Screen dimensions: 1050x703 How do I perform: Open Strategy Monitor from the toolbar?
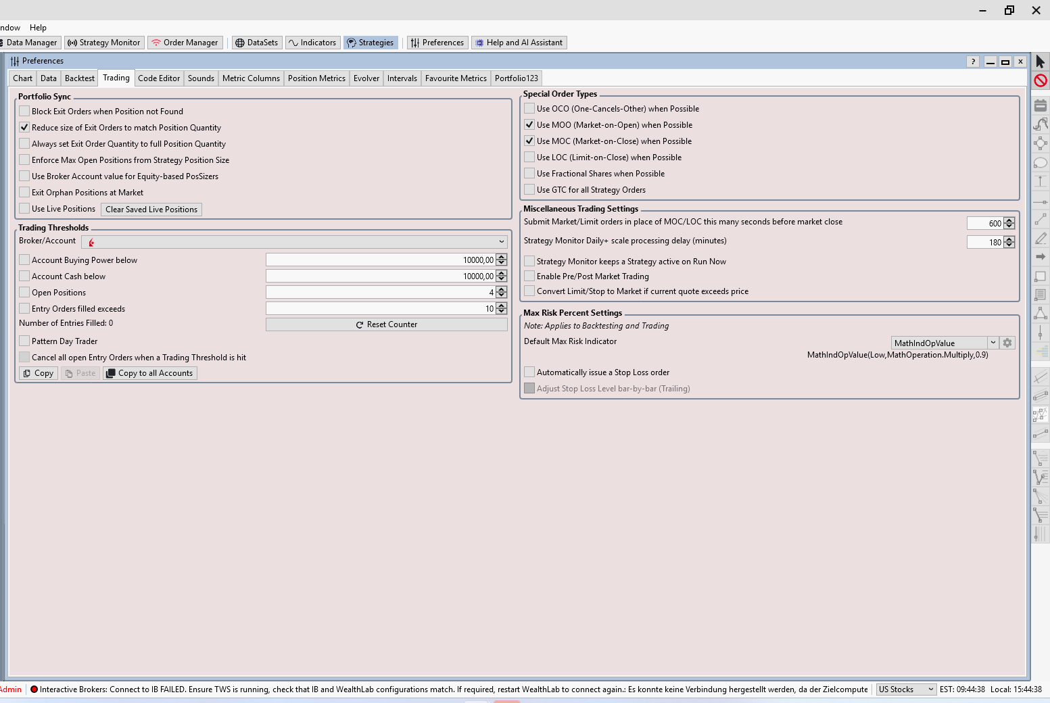(103, 43)
